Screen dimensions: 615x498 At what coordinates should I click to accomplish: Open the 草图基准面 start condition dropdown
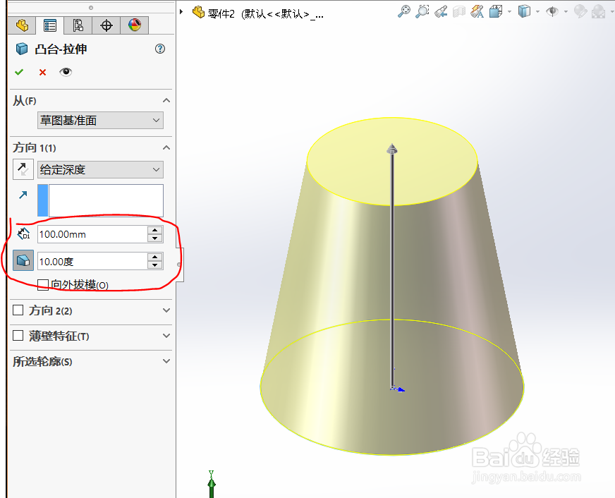pos(100,121)
